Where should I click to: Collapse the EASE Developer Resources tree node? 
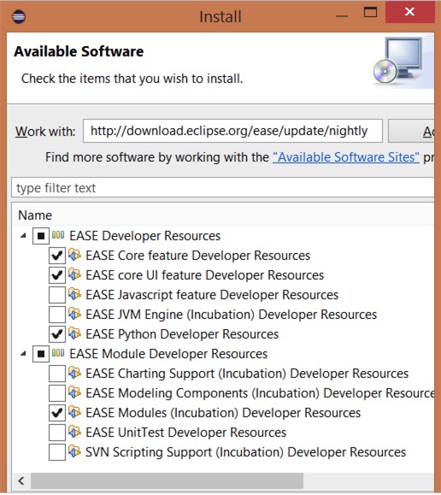23,235
